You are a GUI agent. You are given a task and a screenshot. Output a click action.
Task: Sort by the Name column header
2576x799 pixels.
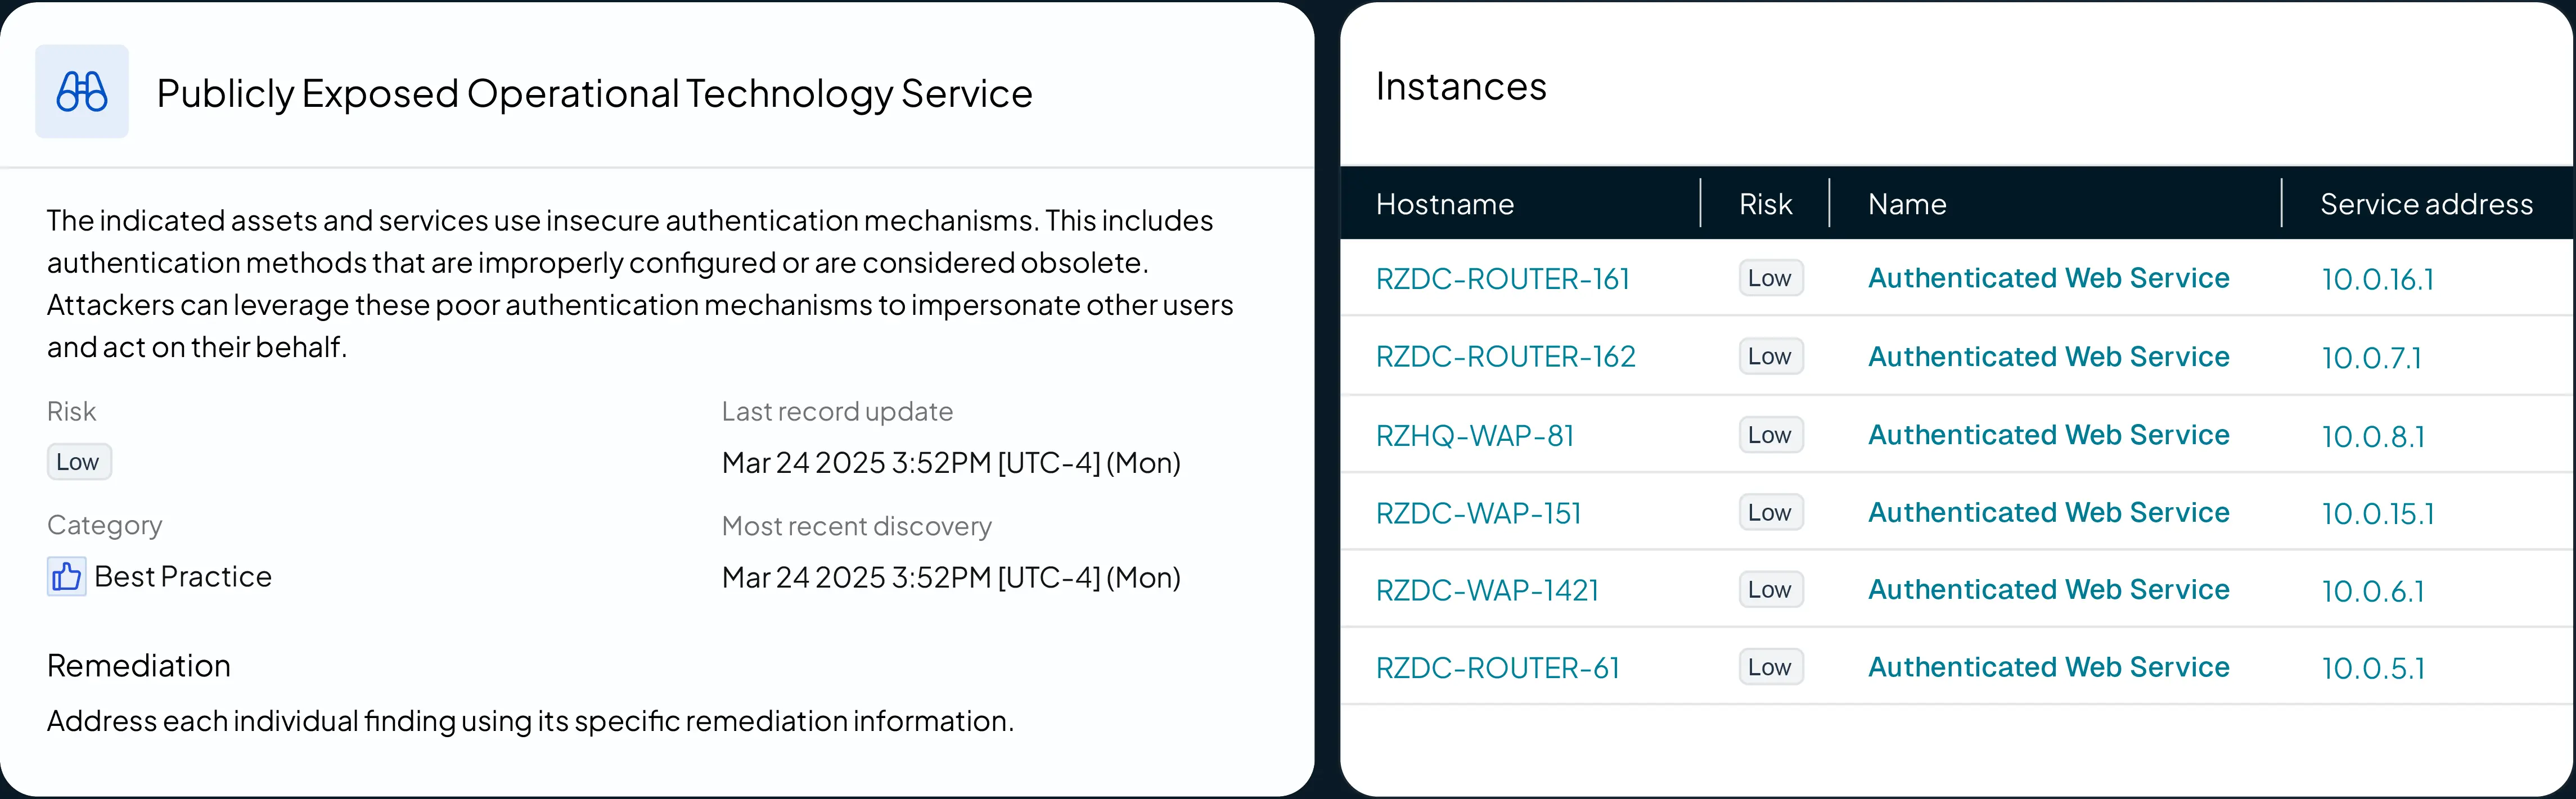pyautogui.click(x=1907, y=205)
